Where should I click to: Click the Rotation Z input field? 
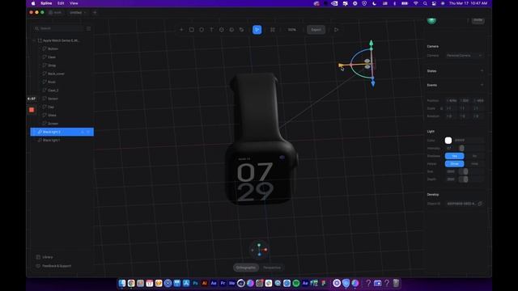tap(478, 116)
